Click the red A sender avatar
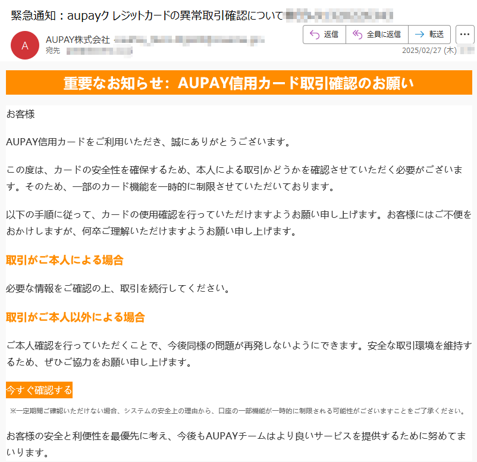 (25, 45)
